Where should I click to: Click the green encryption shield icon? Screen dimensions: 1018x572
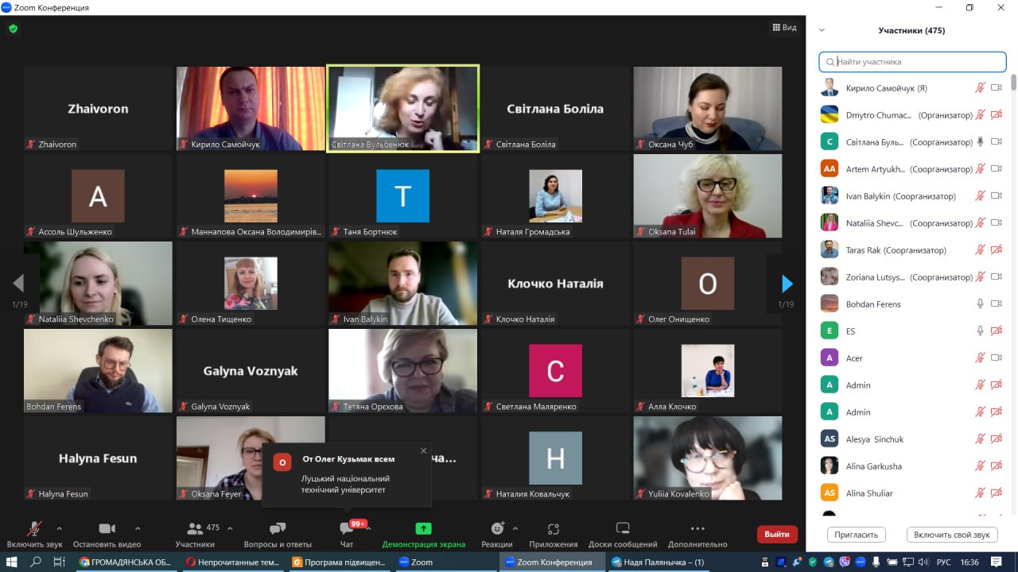point(13,29)
